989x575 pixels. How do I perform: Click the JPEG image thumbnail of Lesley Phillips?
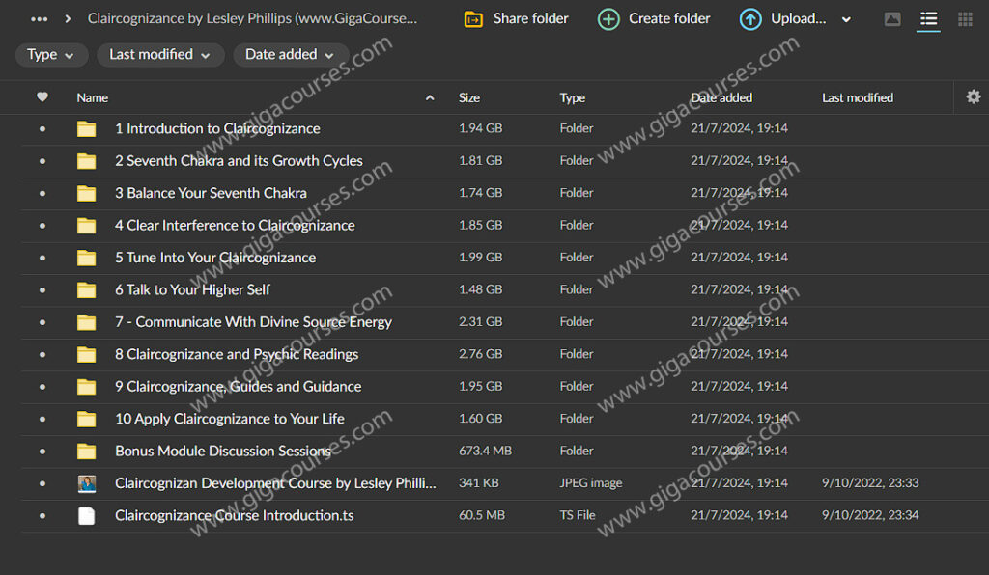pyautogui.click(x=87, y=483)
